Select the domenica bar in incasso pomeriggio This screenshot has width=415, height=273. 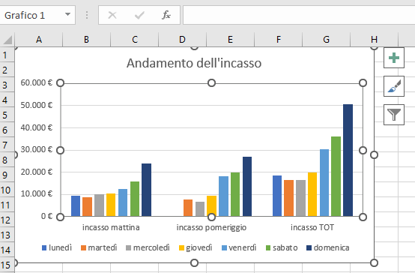[x=247, y=187]
